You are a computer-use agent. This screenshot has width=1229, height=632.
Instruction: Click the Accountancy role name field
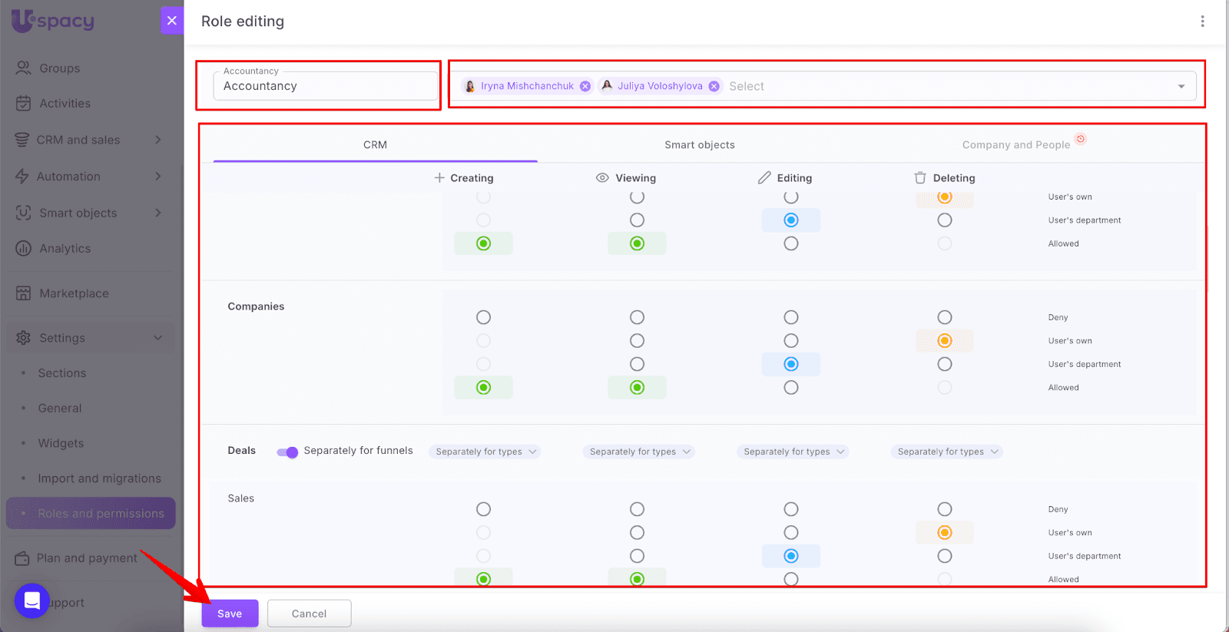click(x=326, y=86)
